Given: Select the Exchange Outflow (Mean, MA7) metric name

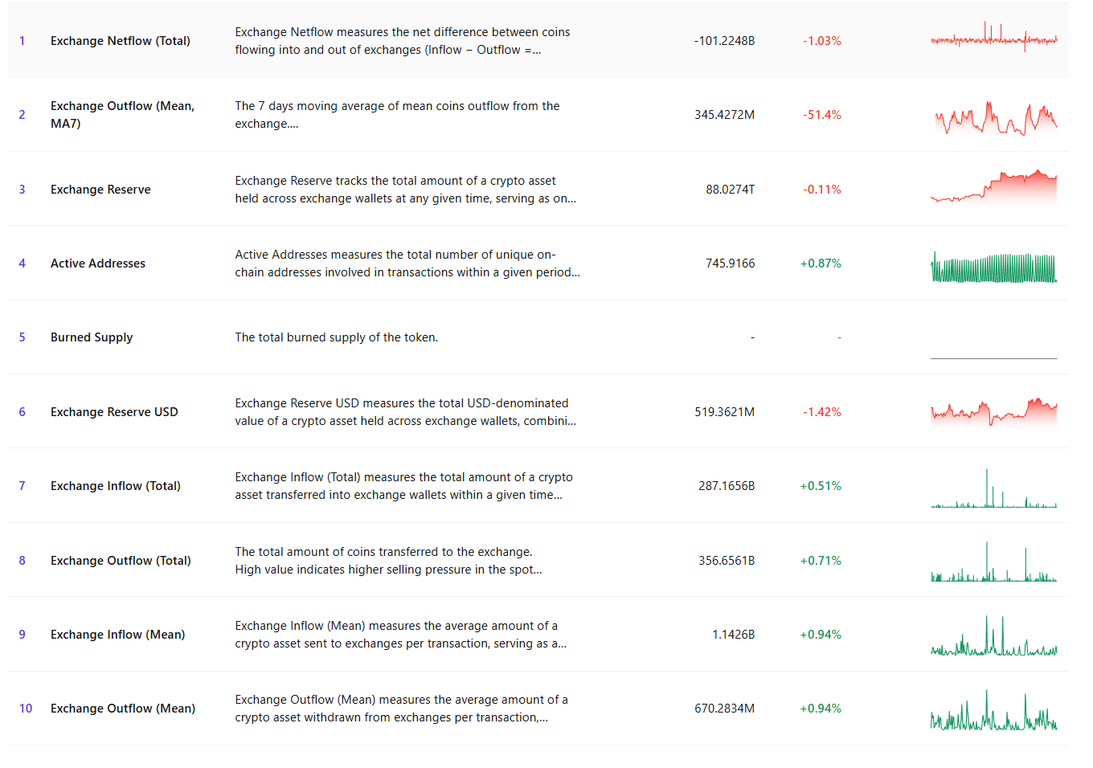Looking at the screenshot, I should [122, 115].
